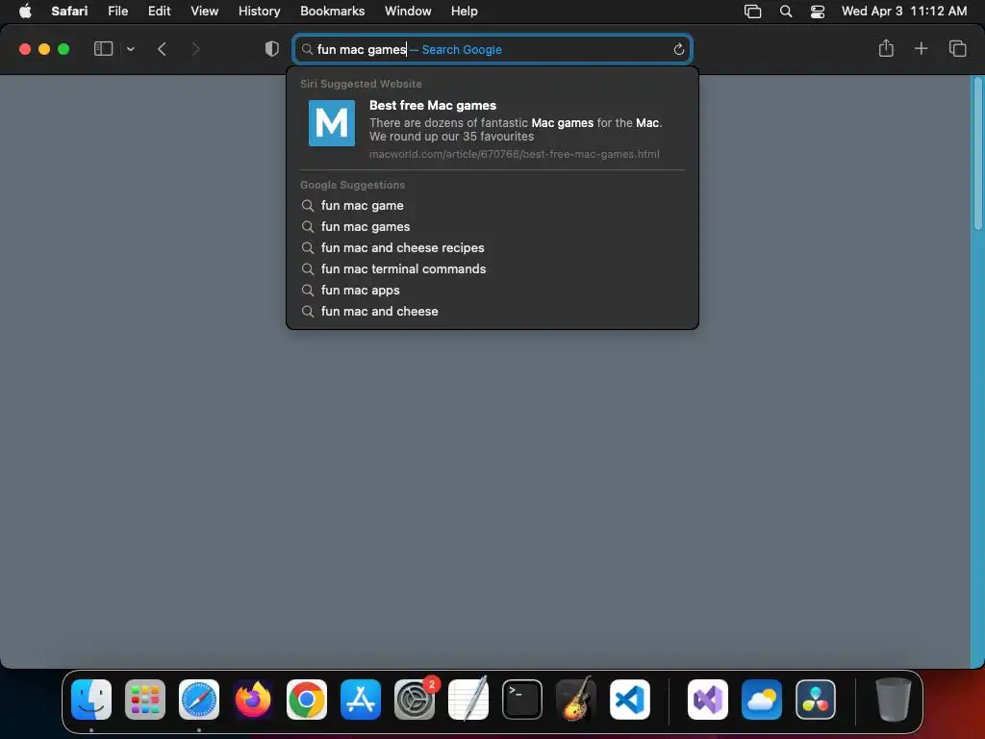Open TextEdit from the Dock
Screen dimensions: 985x739
pos(468,699)
